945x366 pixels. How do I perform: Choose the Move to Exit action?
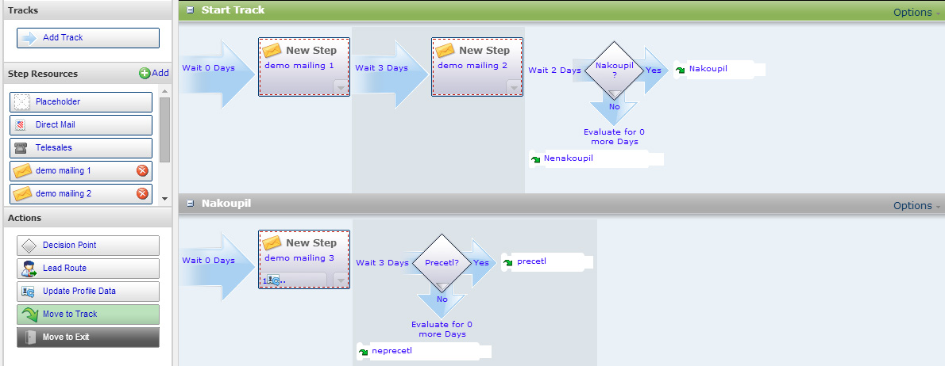coord(88,337)
